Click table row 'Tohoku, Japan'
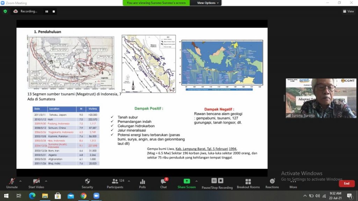 pyautogui.click(x=66, y=115)
